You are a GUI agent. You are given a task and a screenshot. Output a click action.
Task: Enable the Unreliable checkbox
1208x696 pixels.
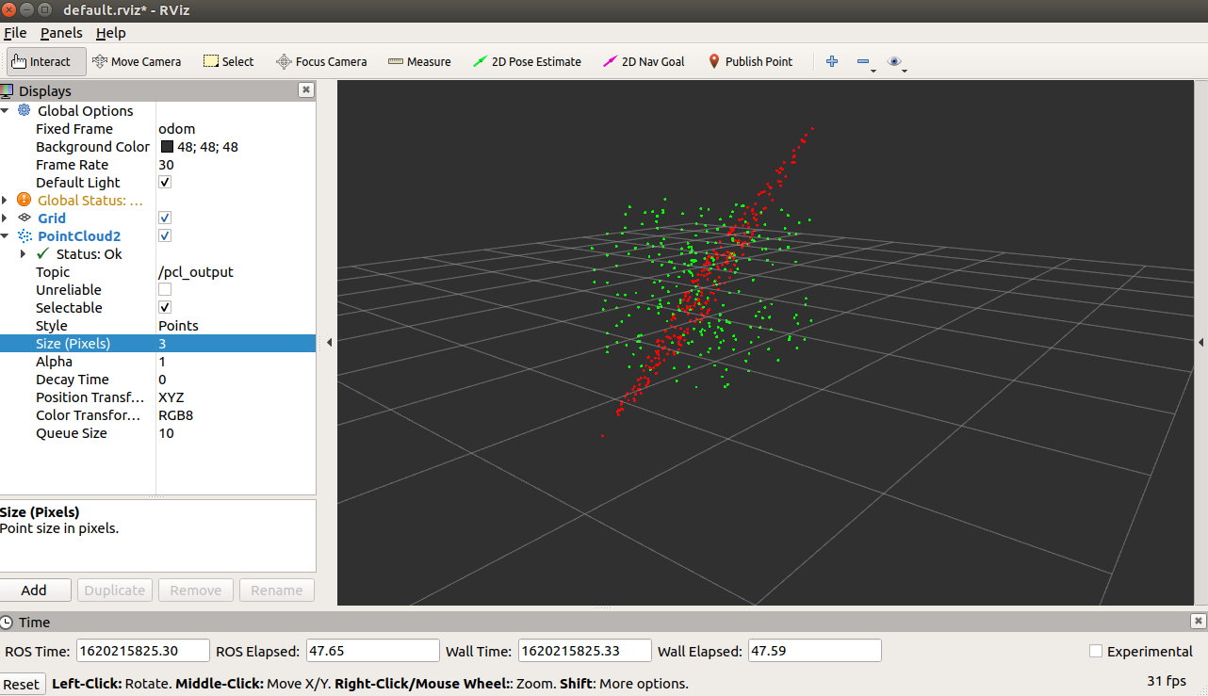click(165, 289)
